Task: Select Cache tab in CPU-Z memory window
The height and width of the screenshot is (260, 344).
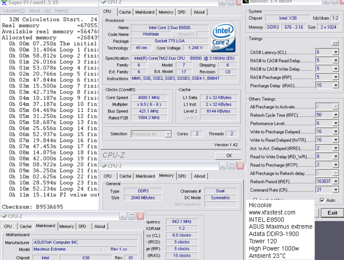Action: (125, 176)
